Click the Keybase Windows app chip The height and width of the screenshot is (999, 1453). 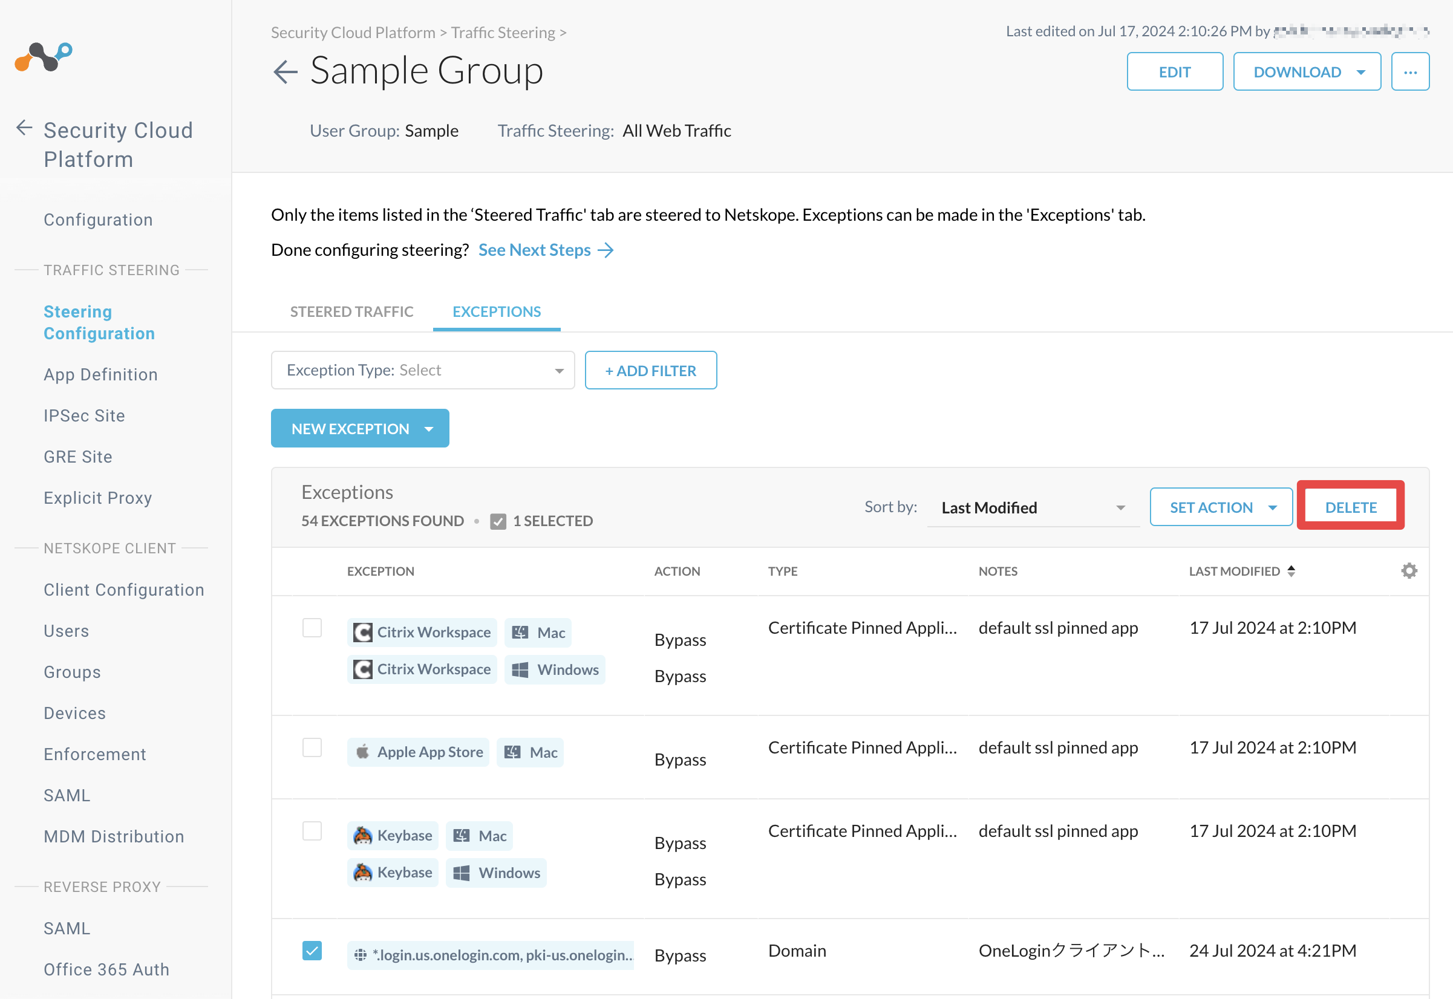click(x=393, y=872)
